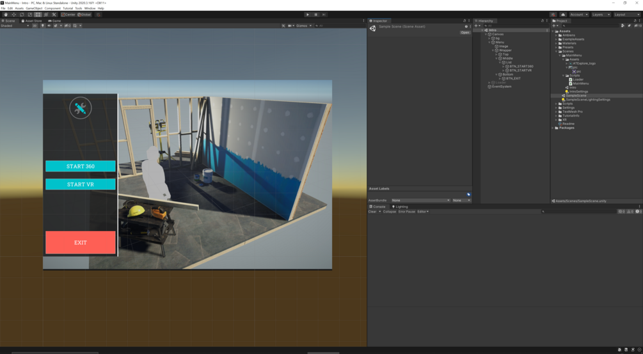Toggle scene lighting bulb icon
643x354 pixels.
coord(42,26)
